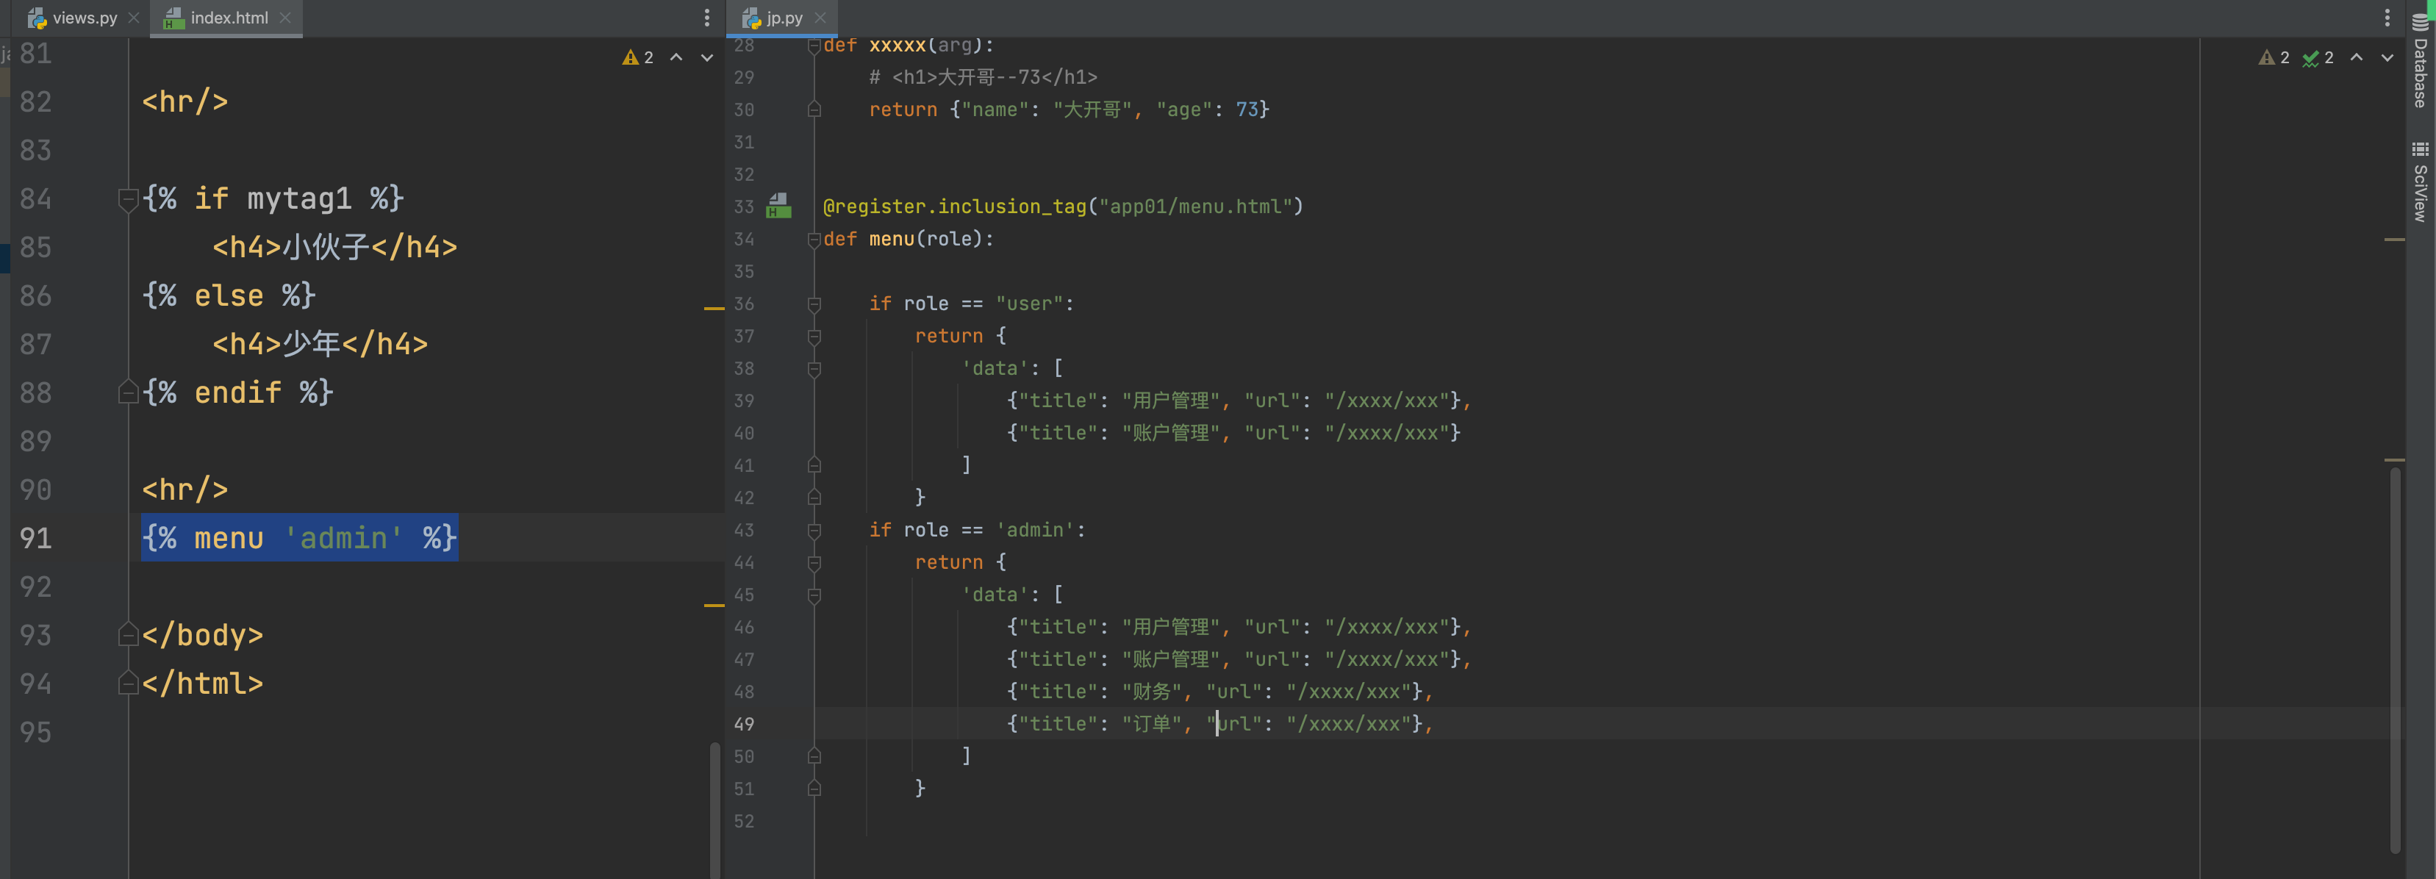
Task: Click warnings indicator in jp.py editor
Action: (x=2274, y=57)
